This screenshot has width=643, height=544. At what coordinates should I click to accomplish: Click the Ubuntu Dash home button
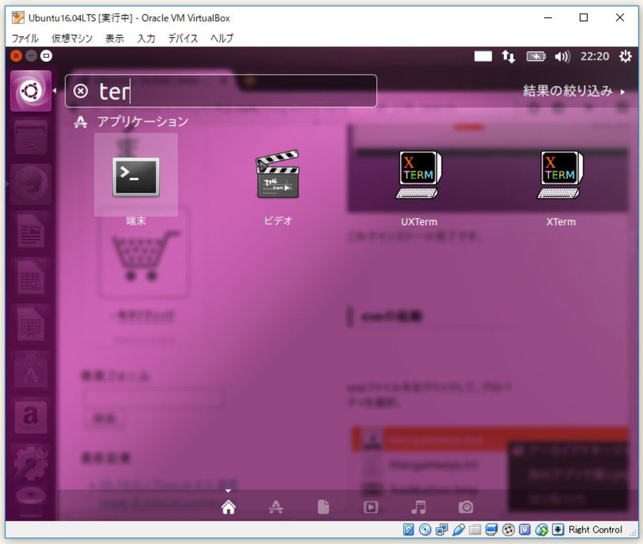[x=31, y=91]
